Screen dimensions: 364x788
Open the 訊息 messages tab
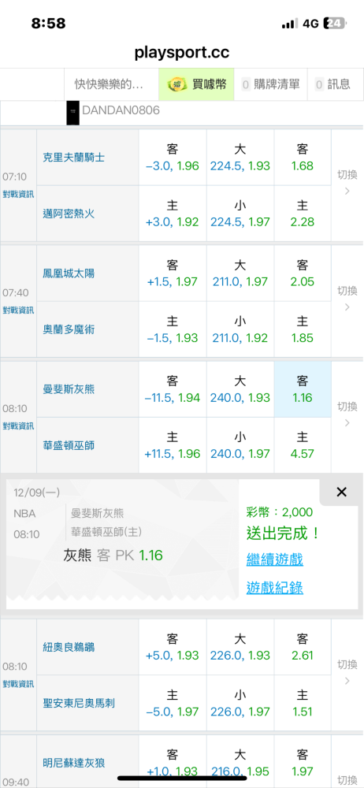332,84
